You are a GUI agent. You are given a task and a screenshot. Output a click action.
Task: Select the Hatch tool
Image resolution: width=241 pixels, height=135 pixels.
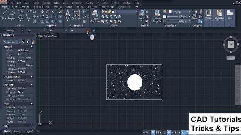(x=34, y=21)
